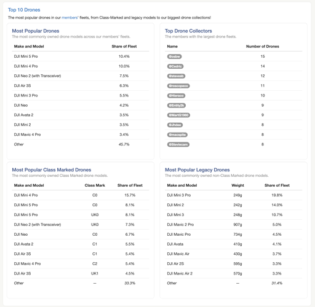Click DJI Avata 2 in Most Popular Drones table
Viewport: 315px width, 307px height.
click(x=23, y=115)
